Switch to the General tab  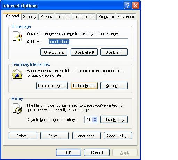pos(12,16)
